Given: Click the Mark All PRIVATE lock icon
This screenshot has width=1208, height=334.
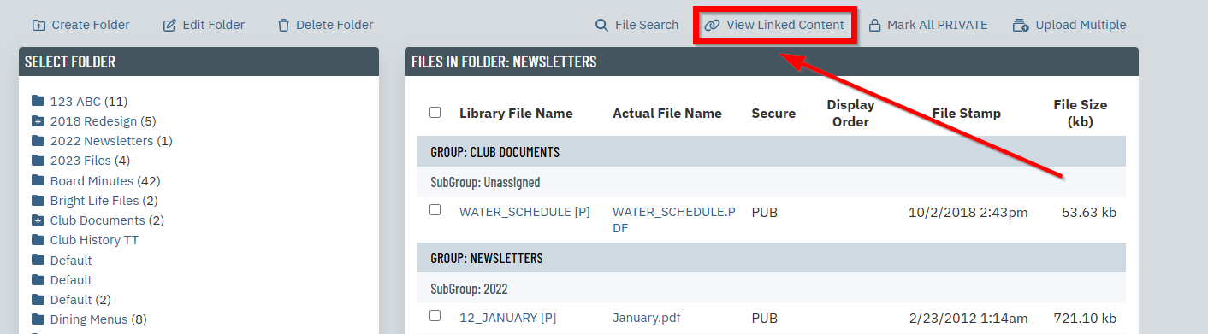Looking at the screenshot, I should point(874,25).
